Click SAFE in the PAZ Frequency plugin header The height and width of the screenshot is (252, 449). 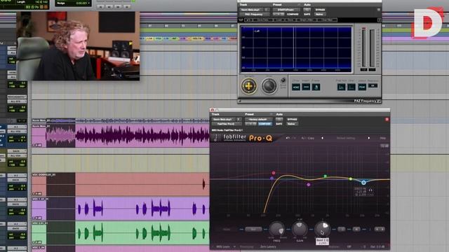pos(307,14)
